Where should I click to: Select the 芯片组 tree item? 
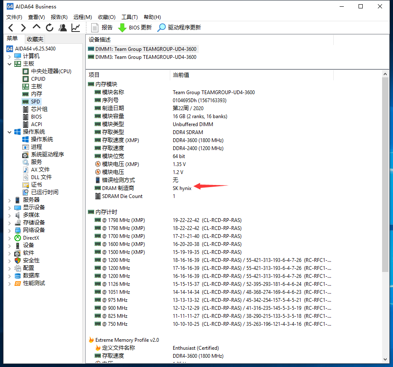pos(39,109)
